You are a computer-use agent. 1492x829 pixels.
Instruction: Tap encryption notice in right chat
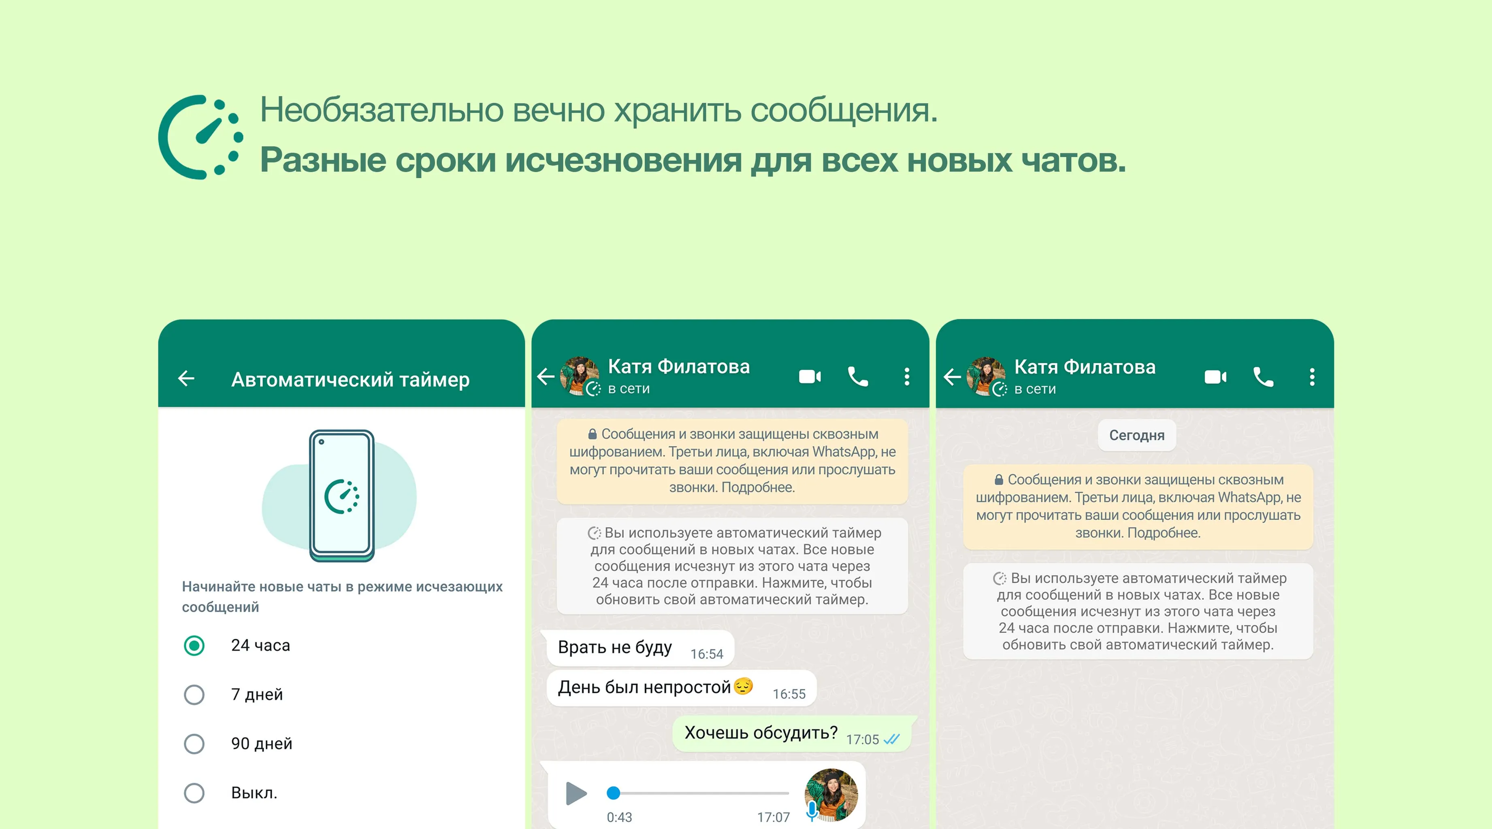coord(1138,506)
